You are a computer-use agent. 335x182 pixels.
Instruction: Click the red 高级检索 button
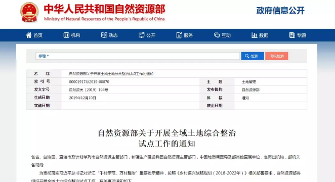coord(277,56)
